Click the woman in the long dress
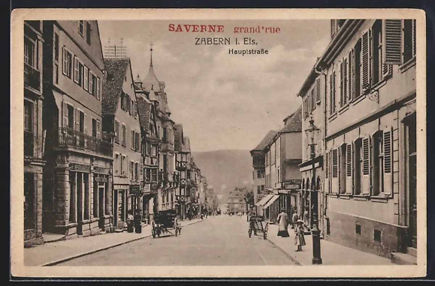Viewport: 435px width, 286px height. [283, 223]
